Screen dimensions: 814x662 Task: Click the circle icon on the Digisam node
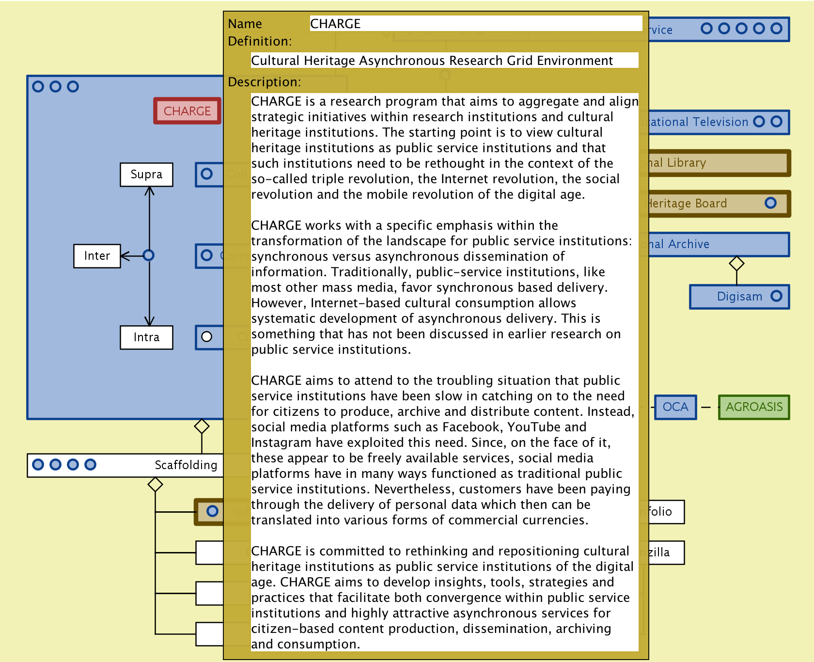pyautogui.click(x=776, y=296)
